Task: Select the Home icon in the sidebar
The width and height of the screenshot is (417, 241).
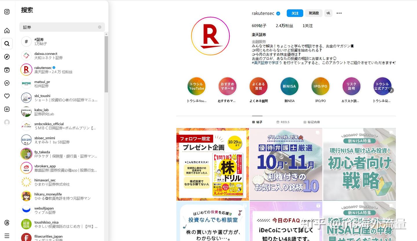Action: coord(7,31)
